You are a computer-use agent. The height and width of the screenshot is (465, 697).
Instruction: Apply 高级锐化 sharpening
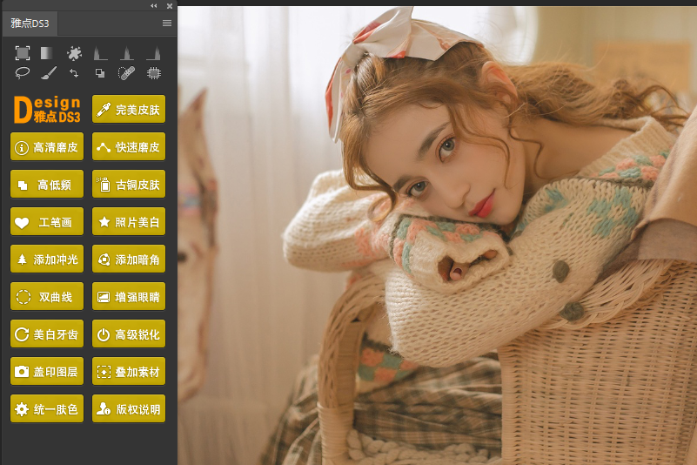click(129, 334)
